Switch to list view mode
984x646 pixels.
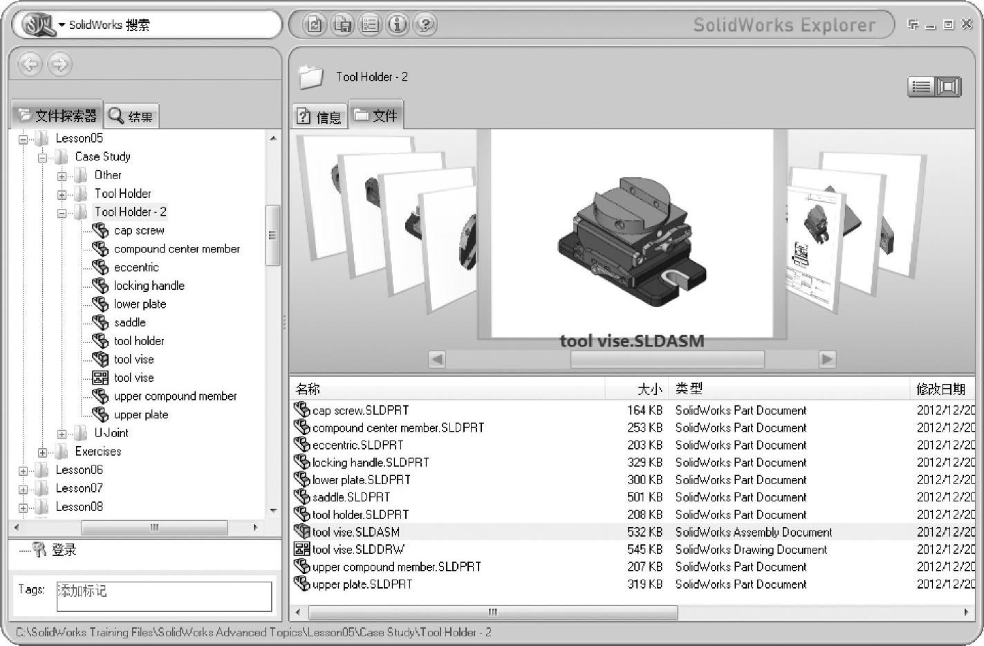(x=921, y=86)
